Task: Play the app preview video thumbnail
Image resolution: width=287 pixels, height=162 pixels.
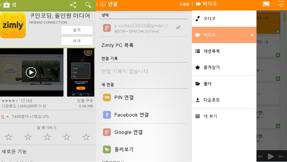Action: tap(31, 72)
